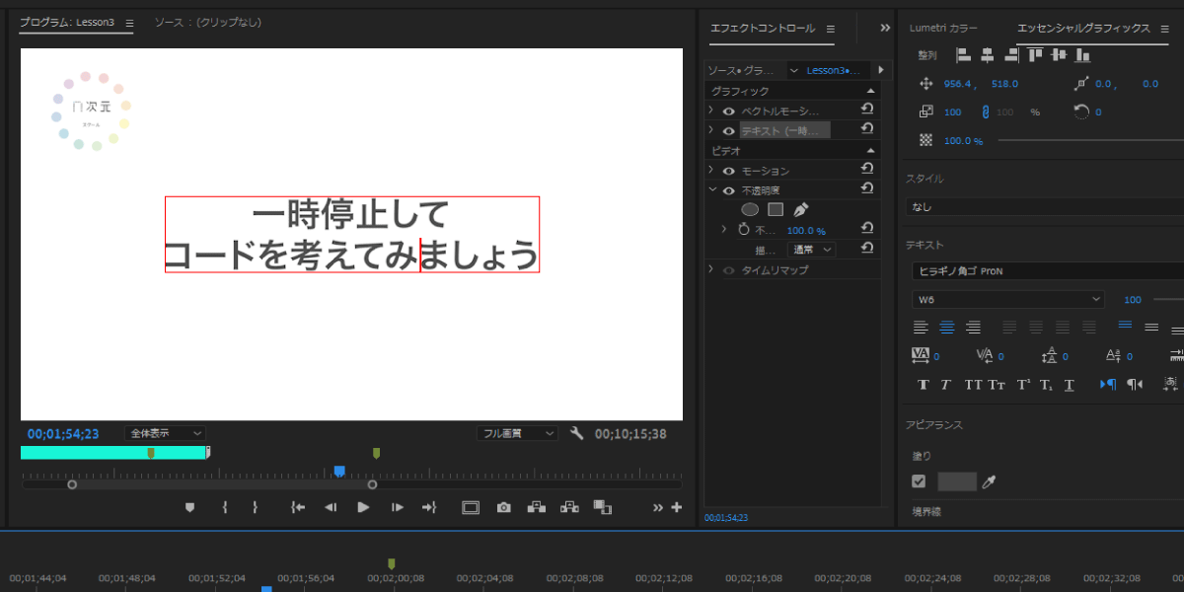Reset the モーション effect parameters
The width and height of the screenshot is (1184, 592).
[x=867, y=170]
